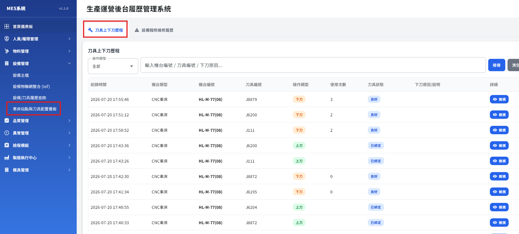The width and height of the screenshot is (519, 234).
Task: Click the 下刀 tag in the J8879 row
Action: 299,99
